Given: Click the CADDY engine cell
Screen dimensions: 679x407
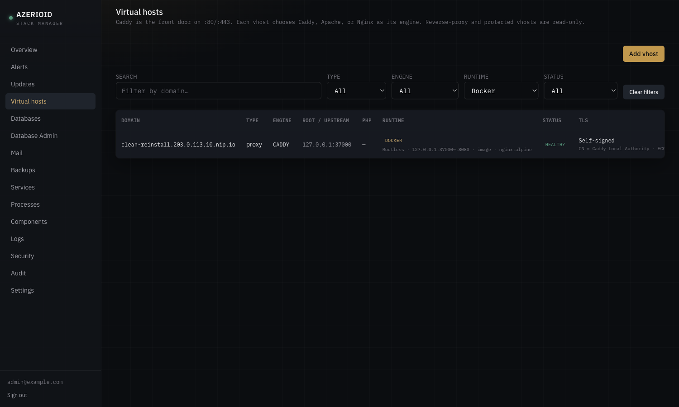Looking at the screenshot, I should (x=281, y=145).
